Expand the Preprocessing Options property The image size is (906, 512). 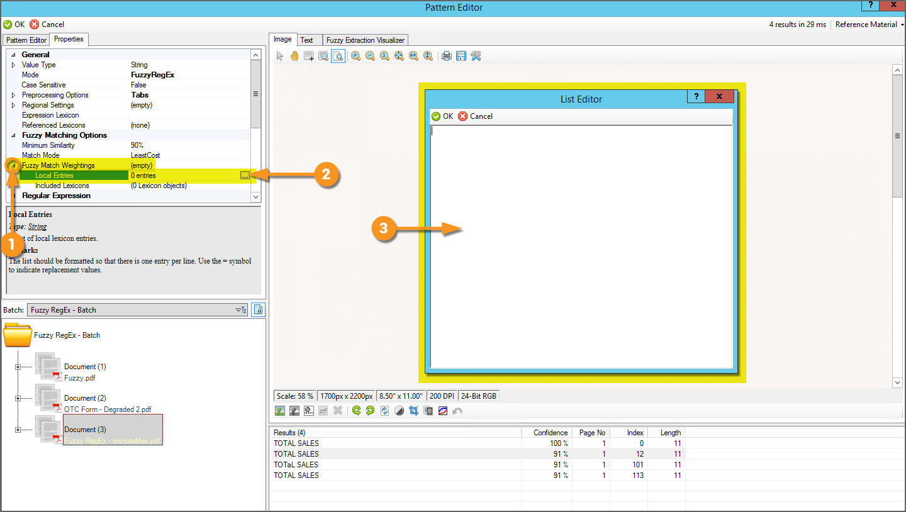tap(14, 95)
